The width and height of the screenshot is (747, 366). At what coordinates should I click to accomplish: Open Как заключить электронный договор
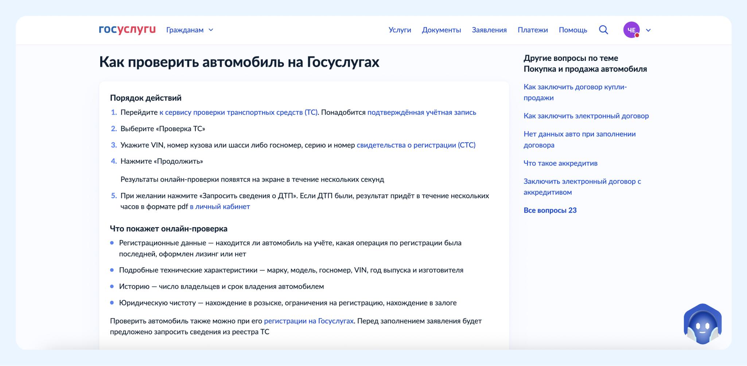586,116
